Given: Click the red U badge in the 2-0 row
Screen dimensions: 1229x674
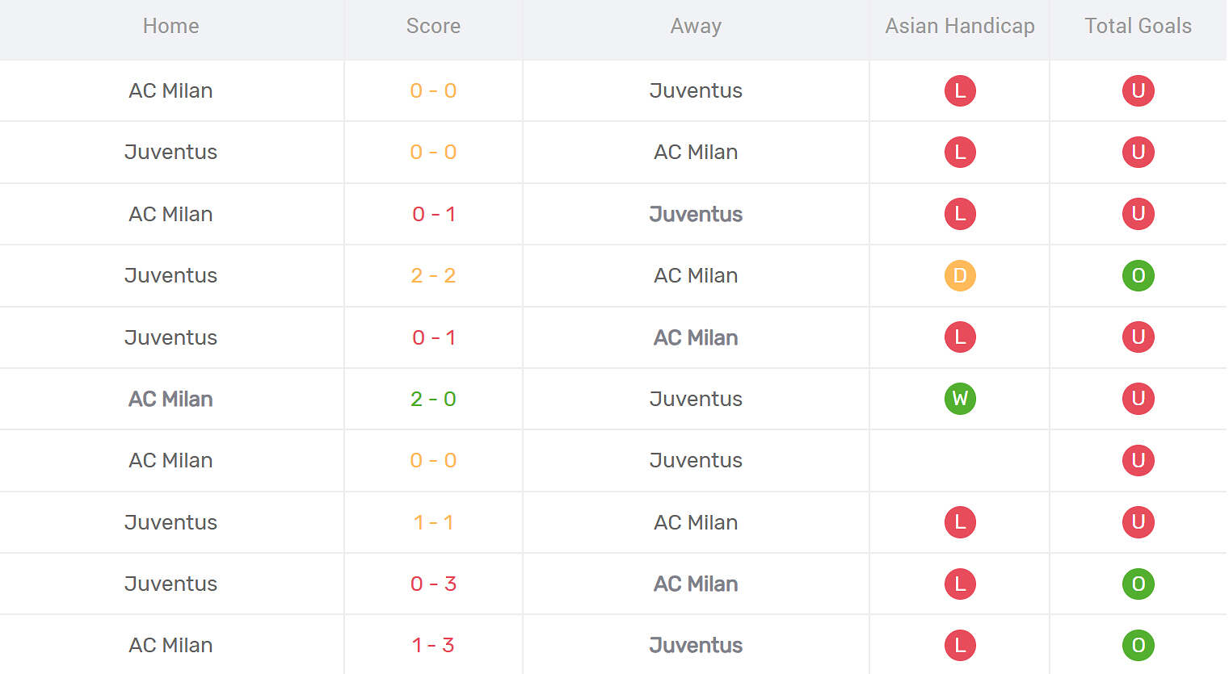Looking at the screenshot, I should [1138, 399].
